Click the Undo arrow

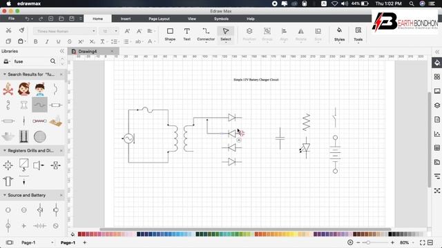[28, 19]
